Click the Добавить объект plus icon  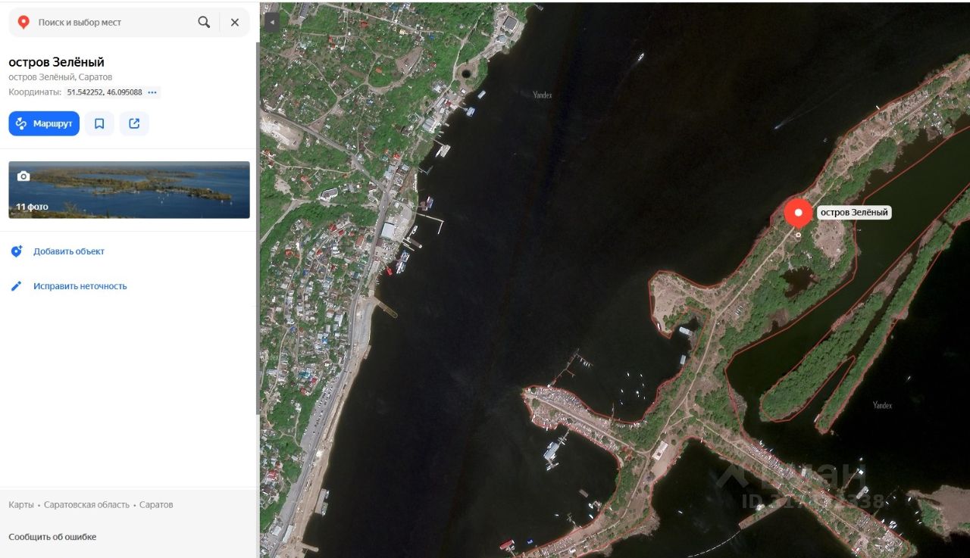(17, 251)
